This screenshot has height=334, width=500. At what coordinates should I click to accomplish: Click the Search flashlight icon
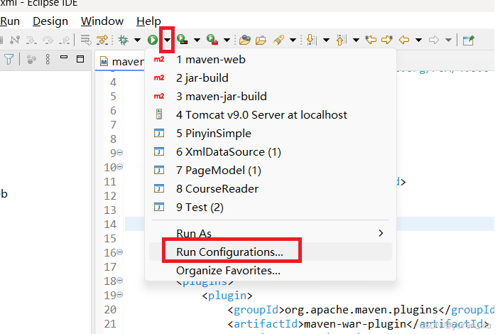pos(278,40)
